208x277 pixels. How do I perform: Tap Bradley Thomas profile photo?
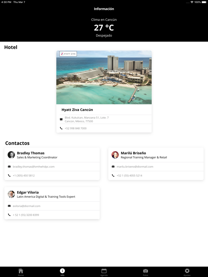(x=11, y=155)
